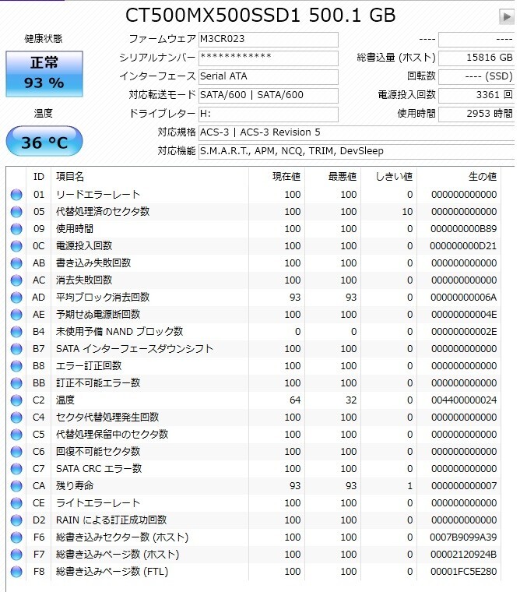520x592 pixels.
Task: Click the masked シリアルナンバー field
Action: [x=269, y=58]
